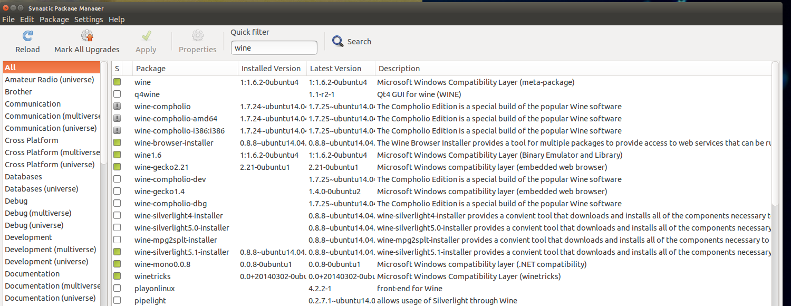This screenshot has width=791, height=306.
Task: Sort by the Package column header
Action: point(185,69)
